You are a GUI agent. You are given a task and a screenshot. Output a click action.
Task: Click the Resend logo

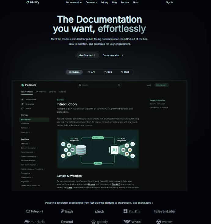tap(67, 222)
